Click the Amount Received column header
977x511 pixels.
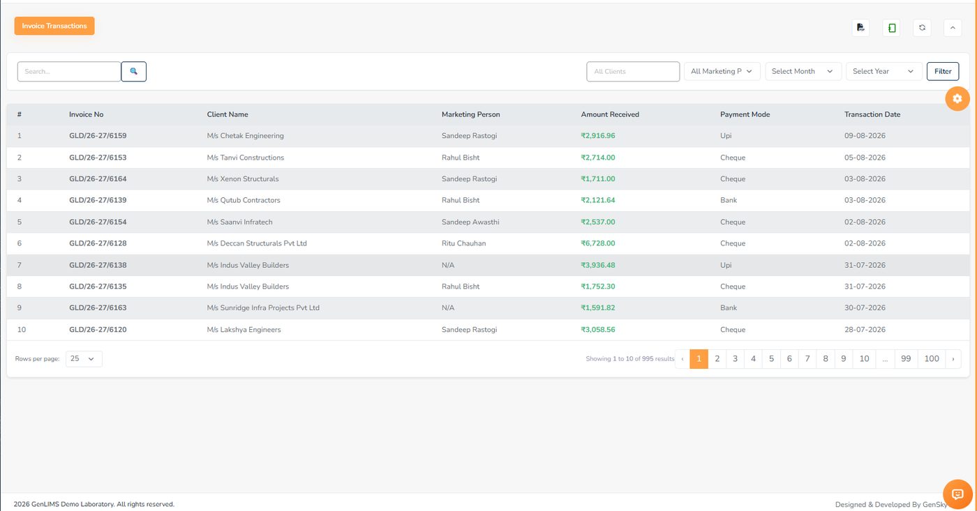(x=610, y=114)
